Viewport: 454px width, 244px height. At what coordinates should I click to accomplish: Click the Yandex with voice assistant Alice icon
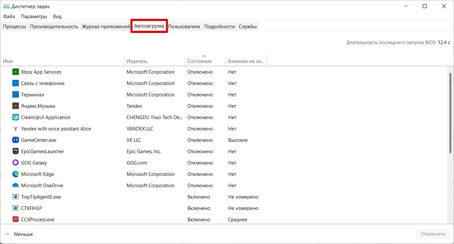(16, 129)
